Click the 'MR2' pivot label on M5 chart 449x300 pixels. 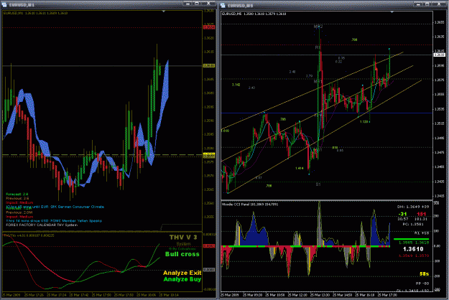pos(318,27)
